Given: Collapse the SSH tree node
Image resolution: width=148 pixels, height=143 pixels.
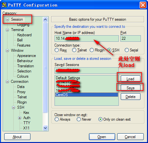Looking at the screenshot, I should pyautogui.click(x=13, y=107).
